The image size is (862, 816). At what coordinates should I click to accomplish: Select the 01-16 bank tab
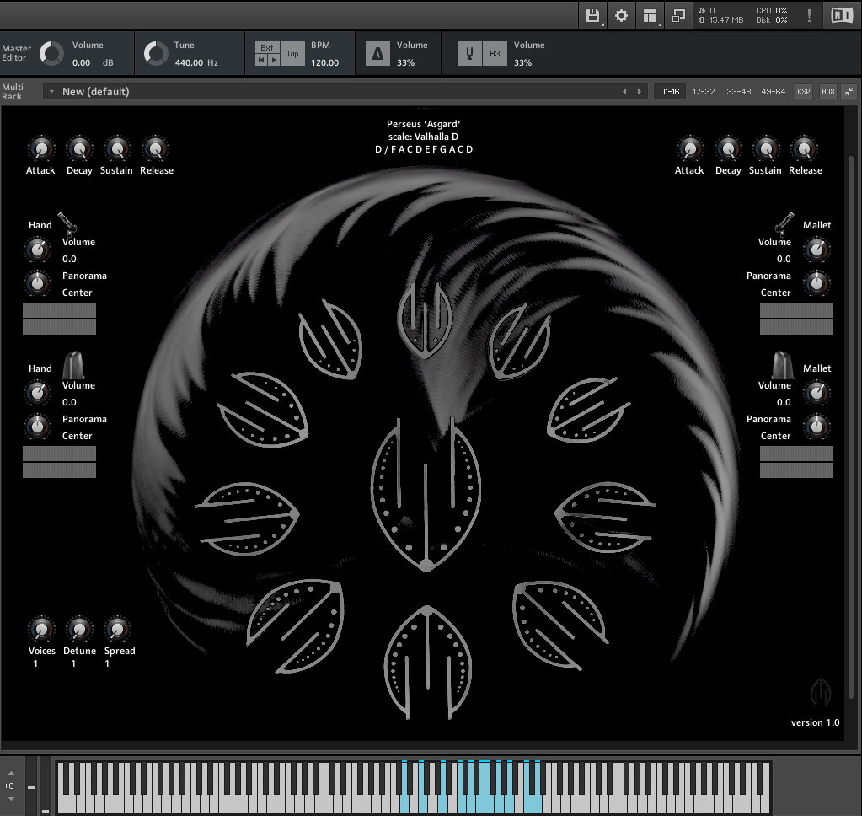coord(668,91)
